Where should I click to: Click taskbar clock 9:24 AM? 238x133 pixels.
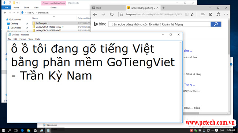coord(231,130)
